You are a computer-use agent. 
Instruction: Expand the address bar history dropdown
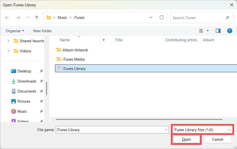tap(151, 17)
